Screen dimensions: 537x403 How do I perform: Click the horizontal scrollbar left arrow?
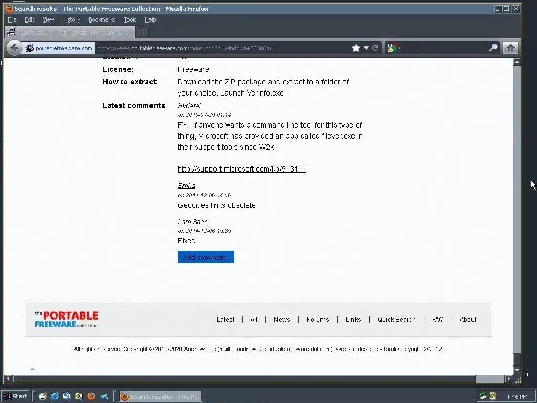[8, 379]
